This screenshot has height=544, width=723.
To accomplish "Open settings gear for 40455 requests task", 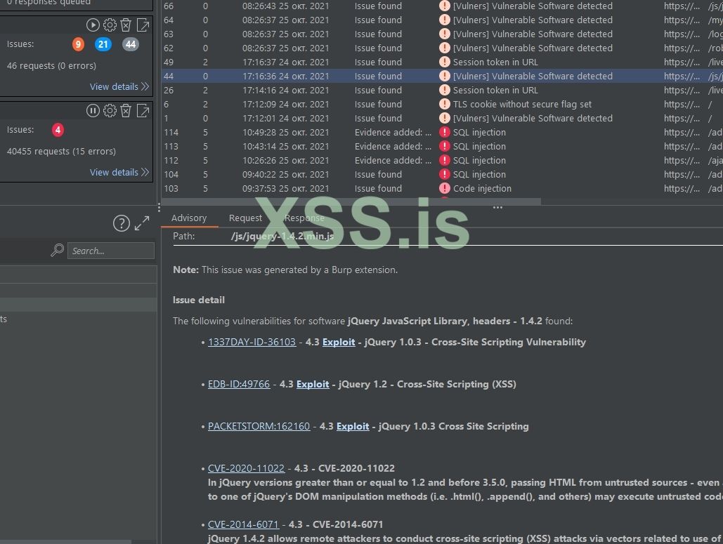I will (x=110, y=110).
